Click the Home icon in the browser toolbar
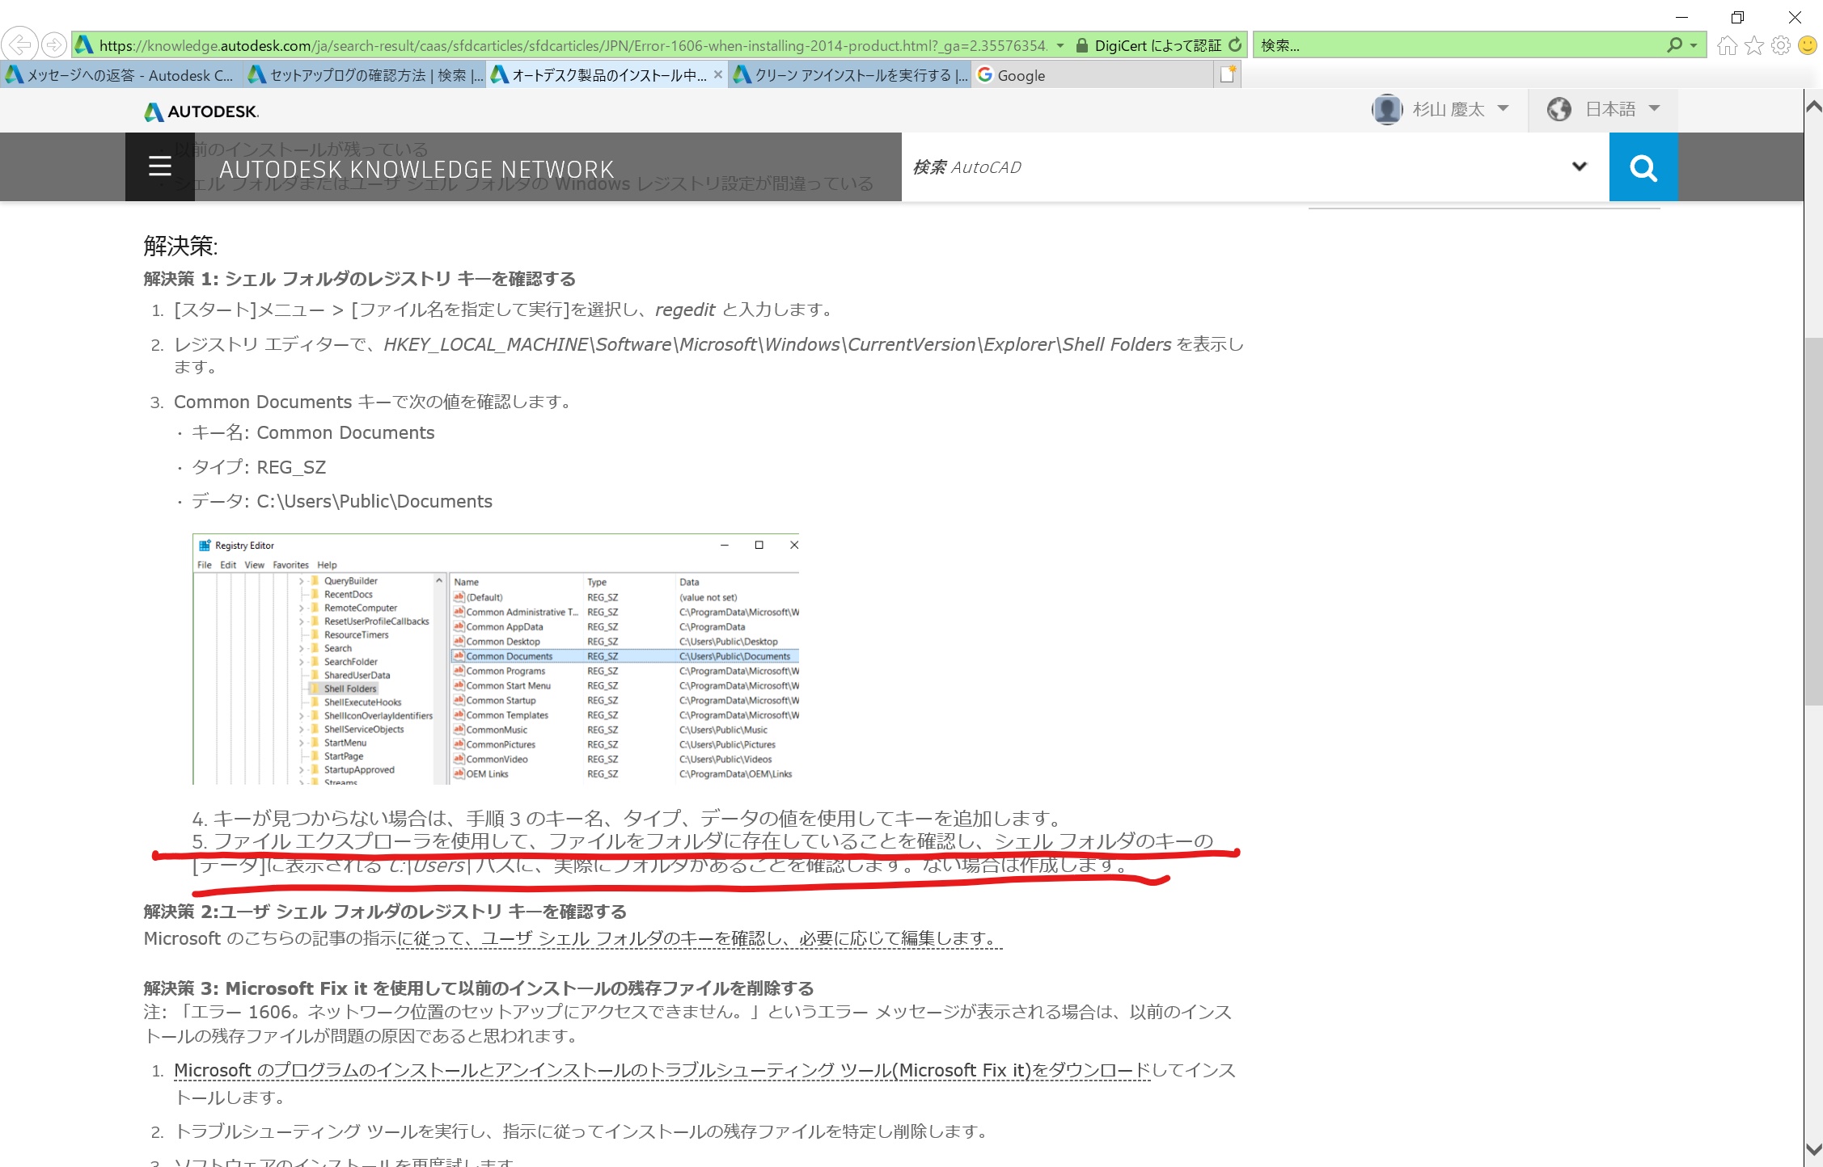 (x=1728, y=44)
